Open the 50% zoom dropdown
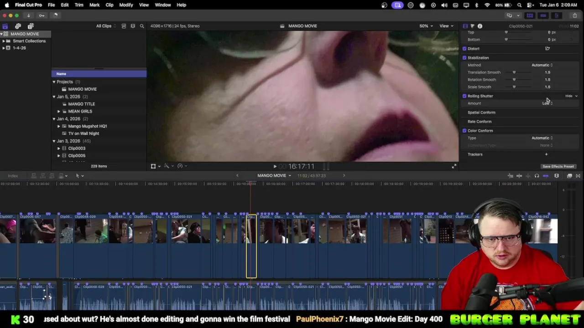 coord(426,26)
